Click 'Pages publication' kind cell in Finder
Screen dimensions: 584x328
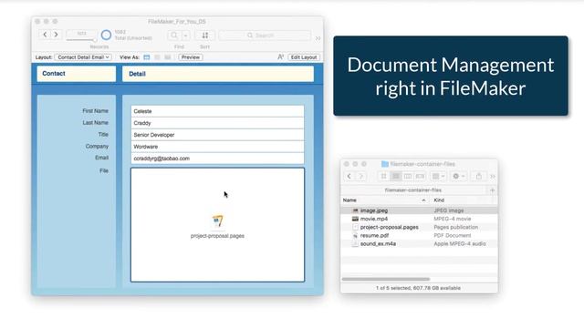pyautogui.click(x=456, y=227)
